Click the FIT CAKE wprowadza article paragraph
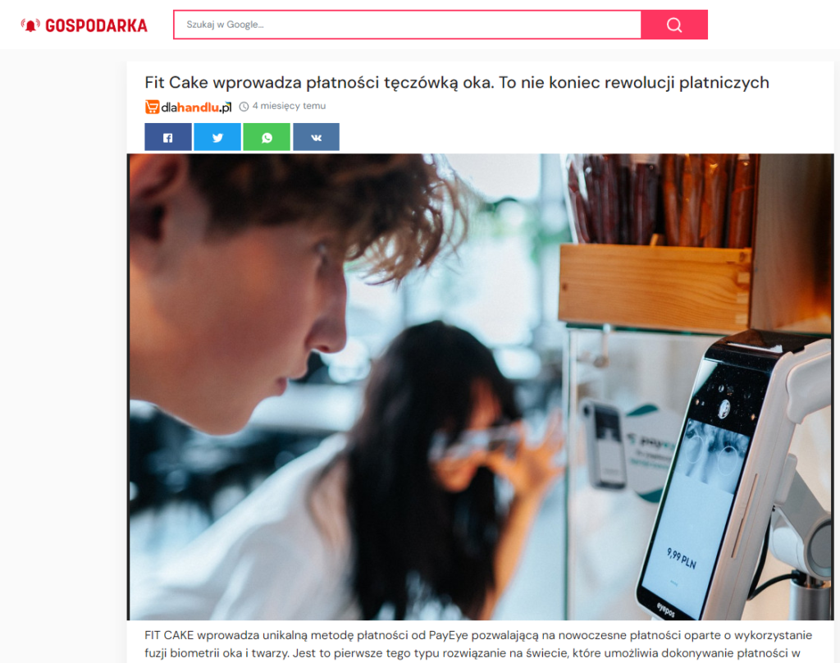 pyautogui.click(x=478, y=644)
